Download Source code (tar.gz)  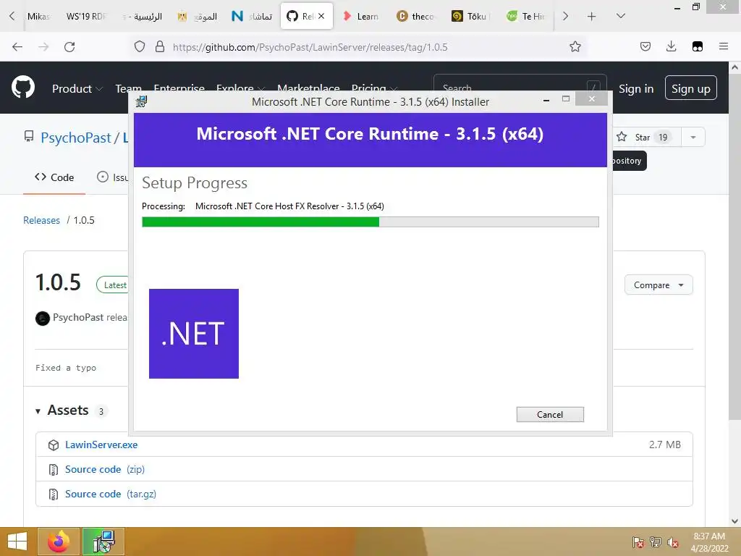click(111, 494)
